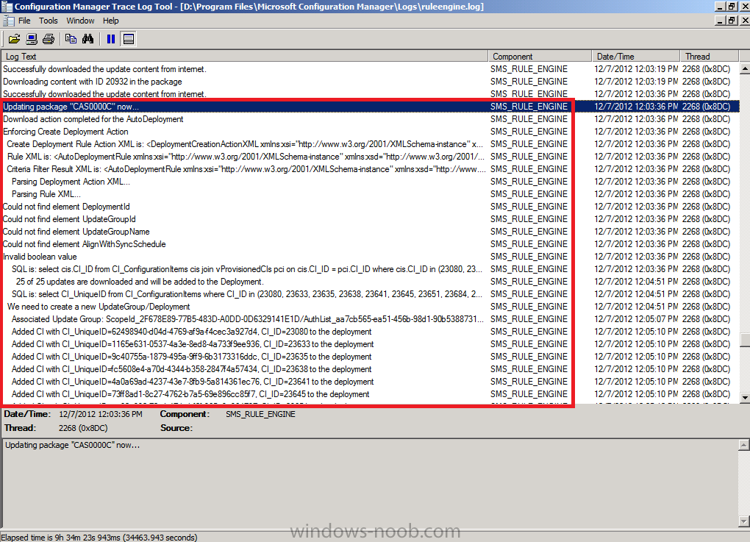Viewport: 750px width, 542px height.
Task: Select row 'SQL is: select cis.CI_ID from CI_ConfigurationItems'
Action: (x=370, y=269)
